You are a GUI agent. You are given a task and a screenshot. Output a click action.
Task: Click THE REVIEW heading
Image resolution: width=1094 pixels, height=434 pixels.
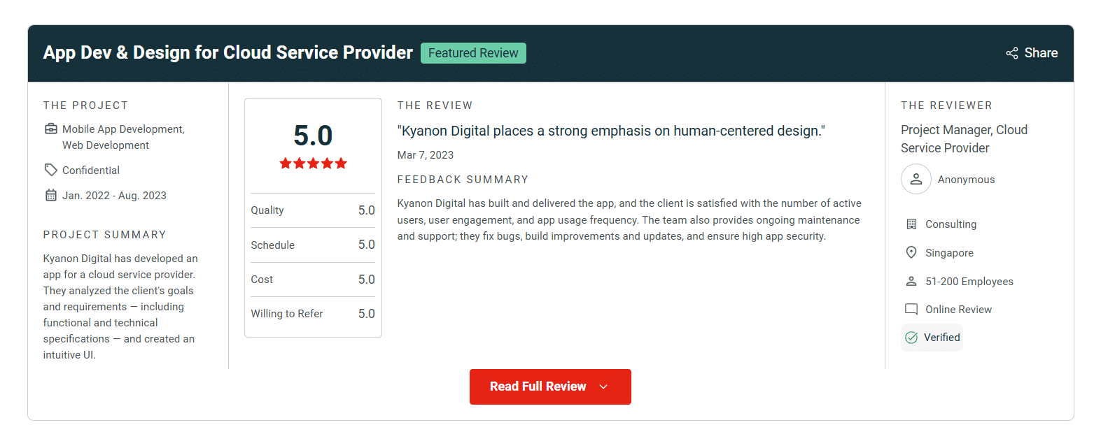435,106
